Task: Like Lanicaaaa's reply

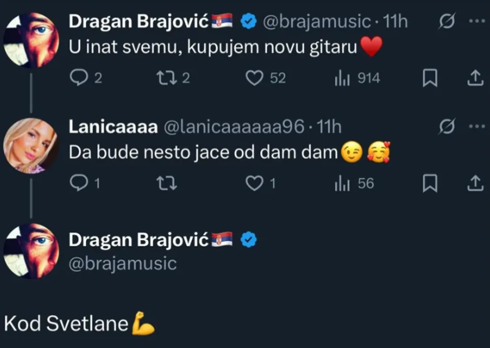Action: [254, 183]
